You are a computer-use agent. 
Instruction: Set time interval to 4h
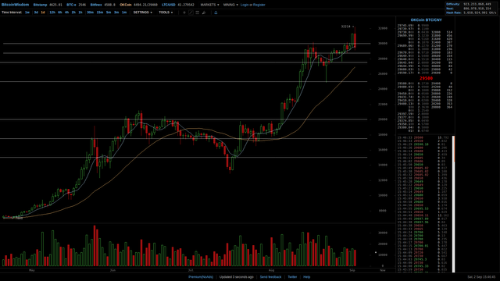[x=66, y=12]
